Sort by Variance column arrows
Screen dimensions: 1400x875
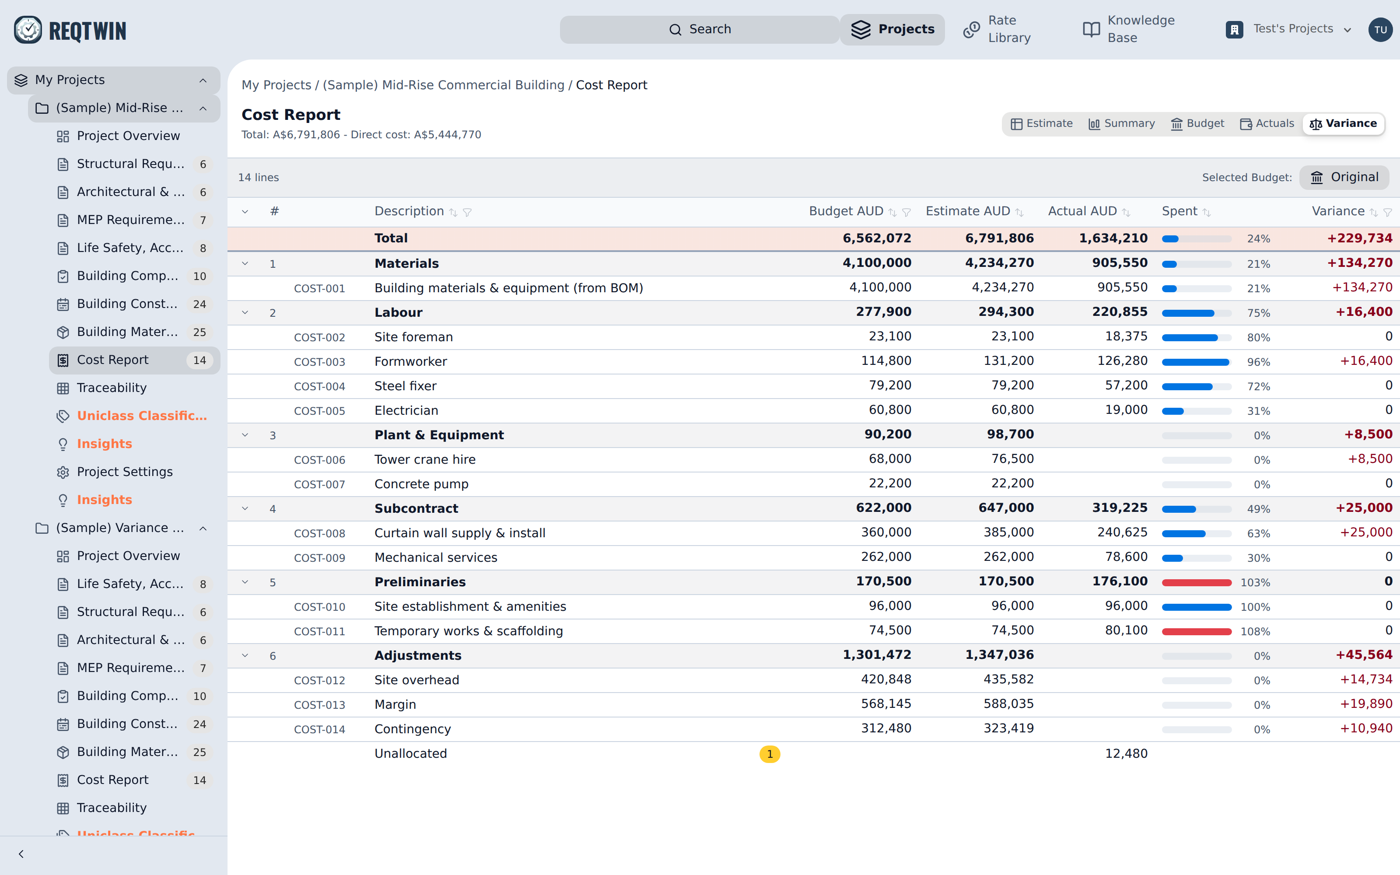point(1373,212)
